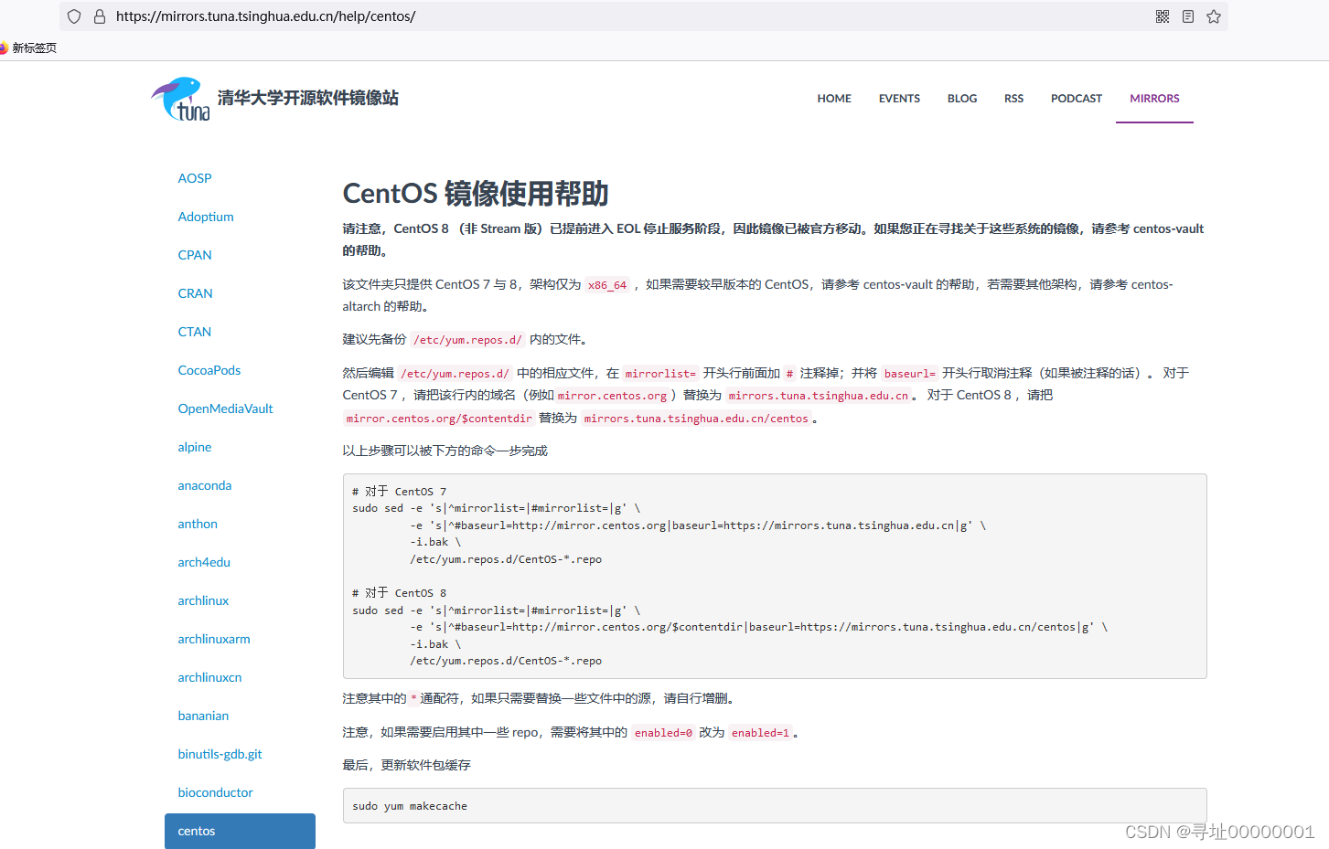1329x849 pixels.
Task: Open the CocoaPods help link
Action: [x=209, y=370]
